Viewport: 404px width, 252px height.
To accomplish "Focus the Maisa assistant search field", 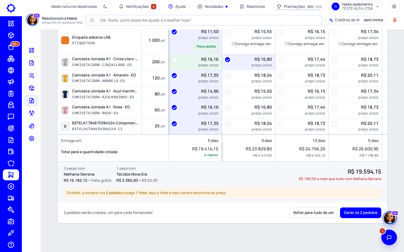I will (x=204, y=20).
